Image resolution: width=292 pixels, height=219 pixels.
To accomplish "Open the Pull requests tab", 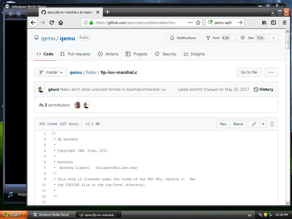I will [75, 54].
